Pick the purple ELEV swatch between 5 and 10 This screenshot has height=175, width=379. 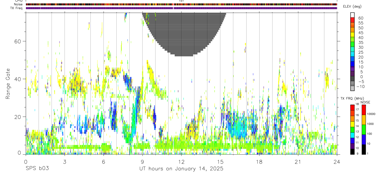(353, 69)
